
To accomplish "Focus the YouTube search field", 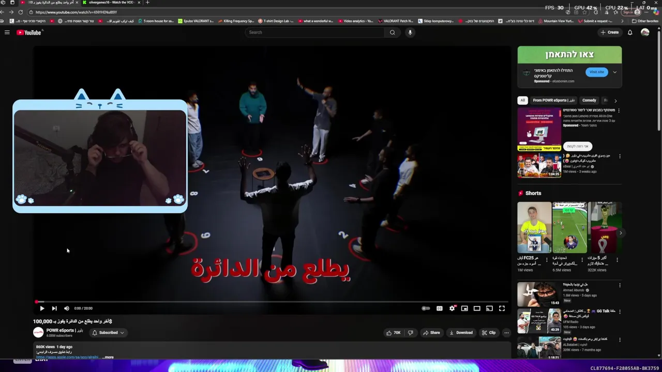I will pyautogui.click(x=315, y=33).
